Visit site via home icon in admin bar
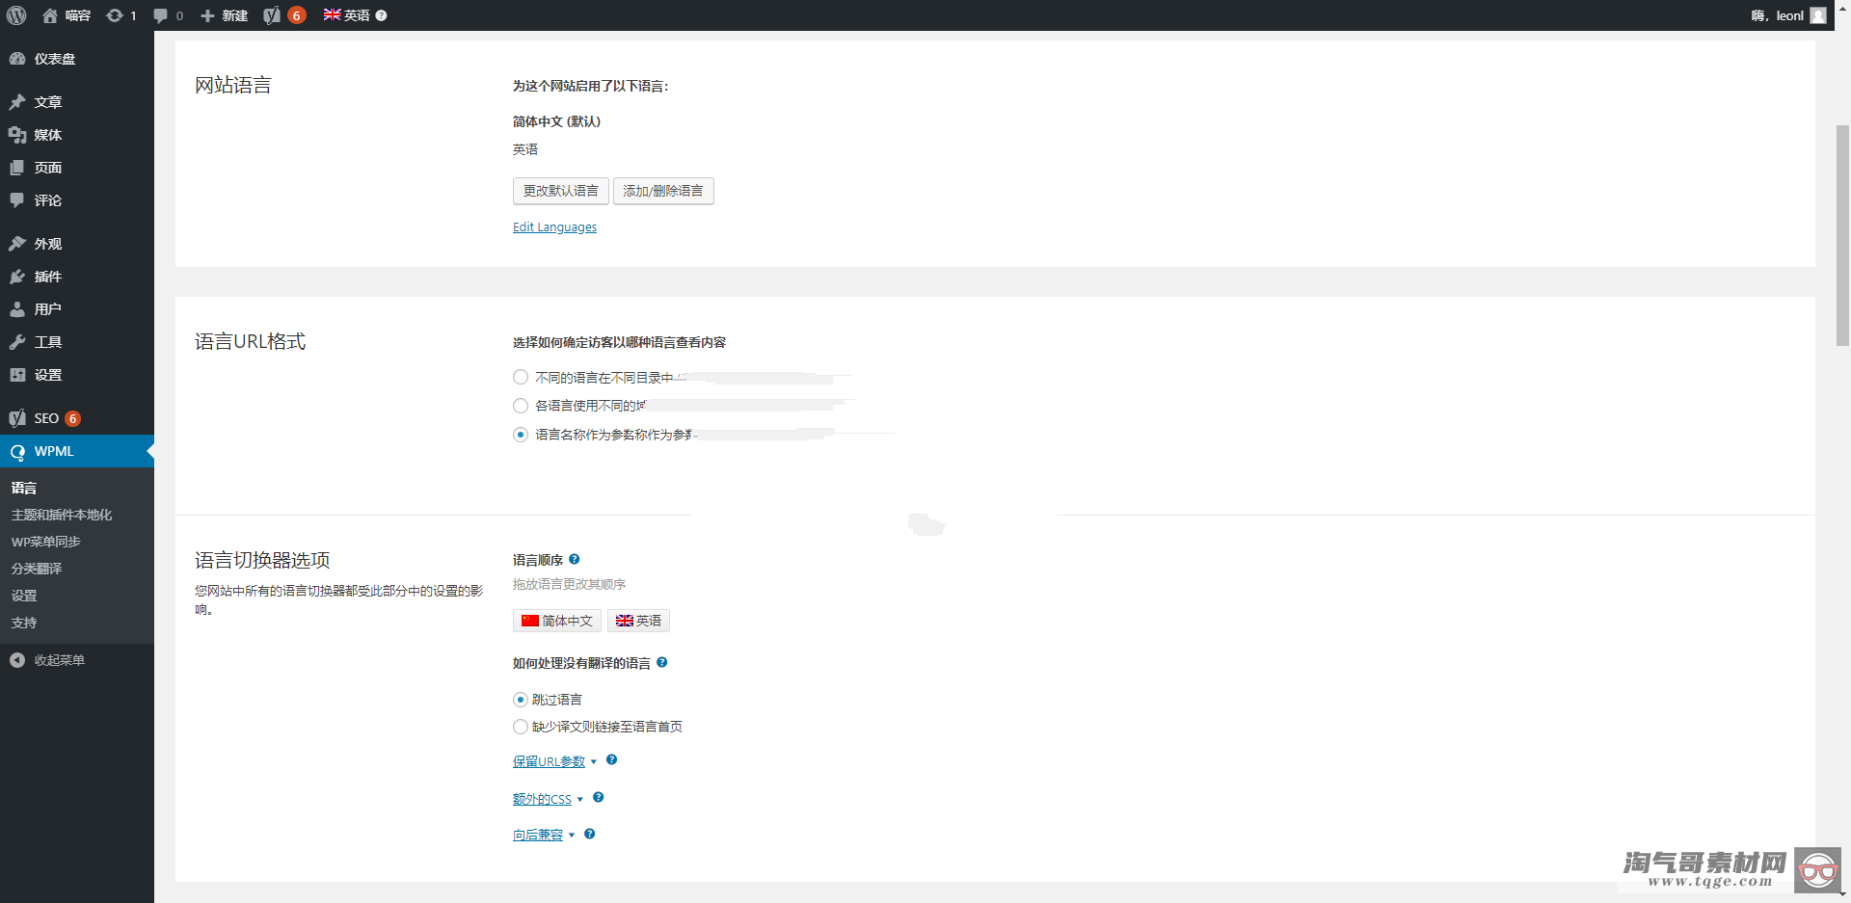This screenshot has height=903, width=1851. pyautogui.click(x=50, y=15)
